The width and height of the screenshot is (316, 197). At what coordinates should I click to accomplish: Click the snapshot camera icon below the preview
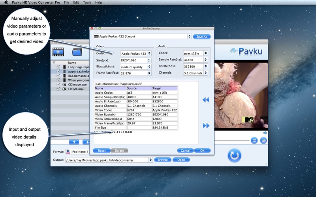click(254, 140)
